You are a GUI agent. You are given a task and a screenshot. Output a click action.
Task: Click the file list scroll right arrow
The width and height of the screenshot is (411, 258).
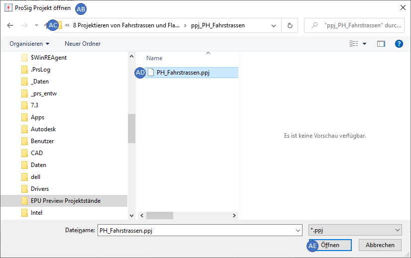pyautogui.click(x=234, y=216)
